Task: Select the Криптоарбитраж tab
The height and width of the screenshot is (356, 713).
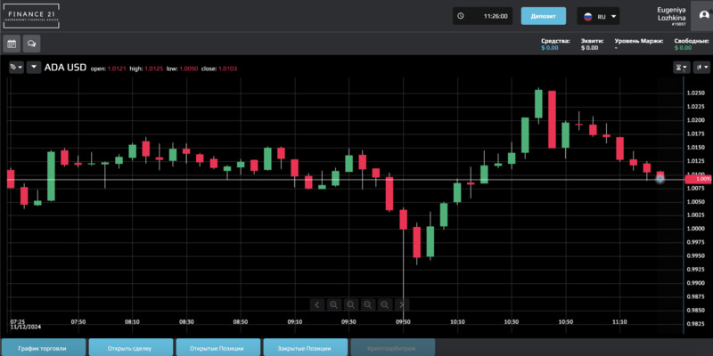Action: point(391,348)
